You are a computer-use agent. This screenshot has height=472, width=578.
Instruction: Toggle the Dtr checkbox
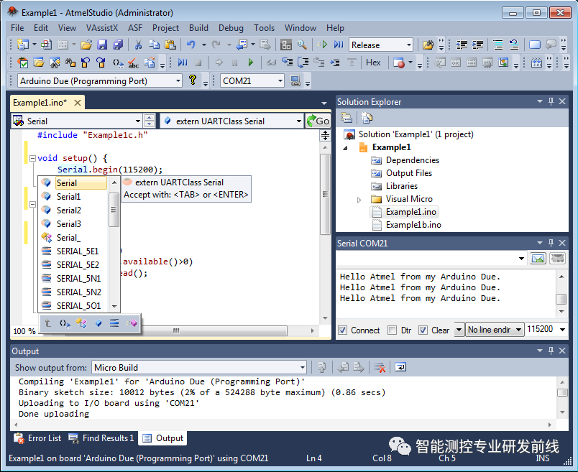coord(392,330)
